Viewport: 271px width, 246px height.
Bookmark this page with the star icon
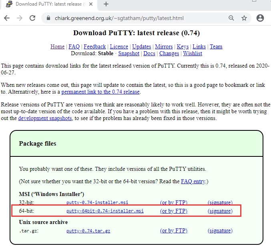[244, 18]
